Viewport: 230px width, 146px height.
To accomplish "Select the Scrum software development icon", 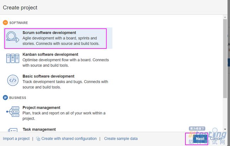I will [13, 37].
